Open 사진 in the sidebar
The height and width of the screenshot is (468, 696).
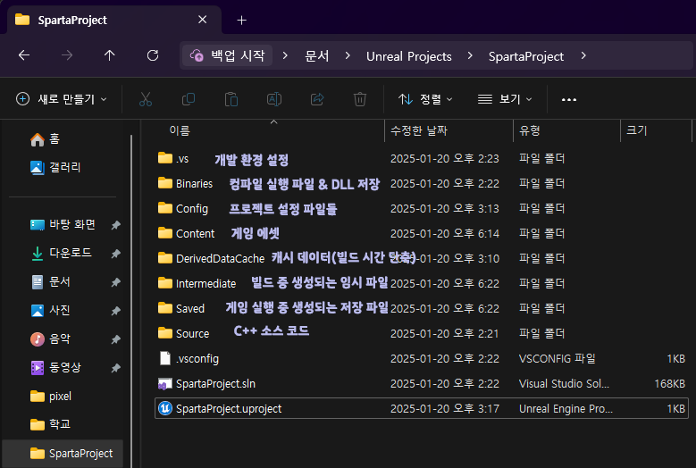(x=51, y=310)
